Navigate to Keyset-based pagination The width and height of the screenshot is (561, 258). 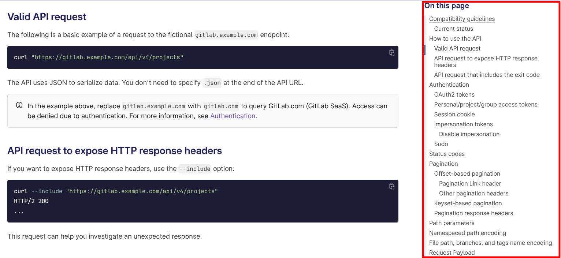pyautogui.click(x=468, y=203)
